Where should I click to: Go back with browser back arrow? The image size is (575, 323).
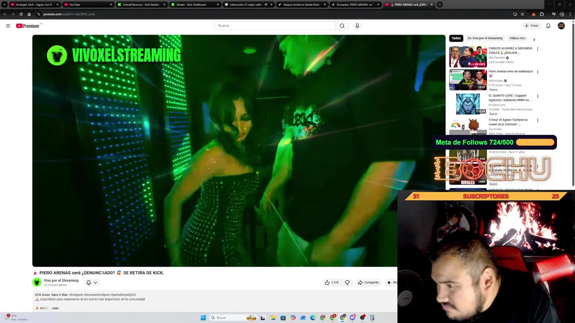point(4,14)
